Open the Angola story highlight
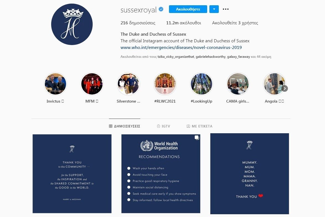Image resolution: width=325 pixels, height=217 pixels. 274,84
